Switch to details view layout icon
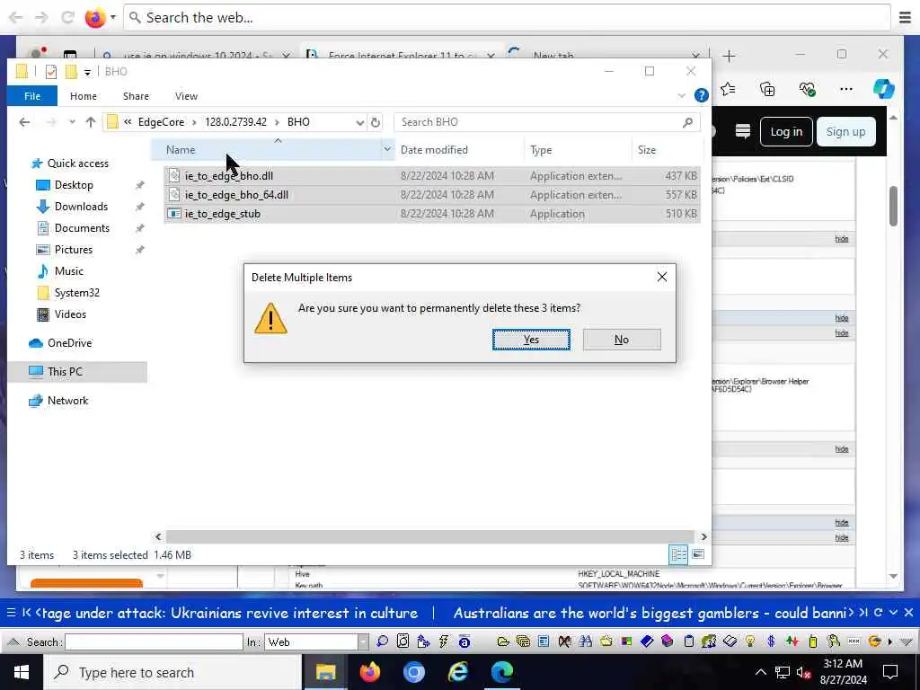 click(x=678, y=553)
